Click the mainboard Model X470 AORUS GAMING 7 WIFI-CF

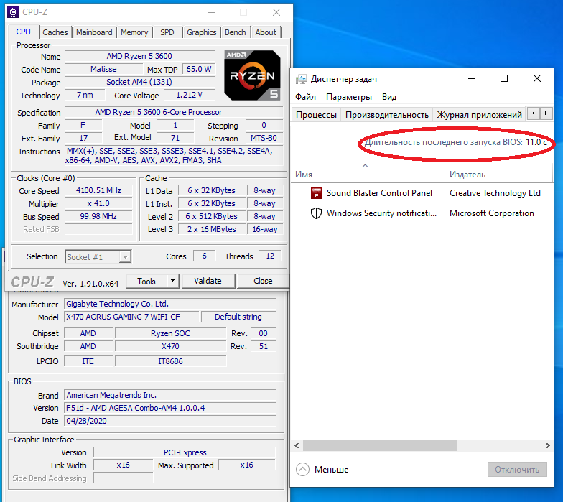tap(131, 317)
